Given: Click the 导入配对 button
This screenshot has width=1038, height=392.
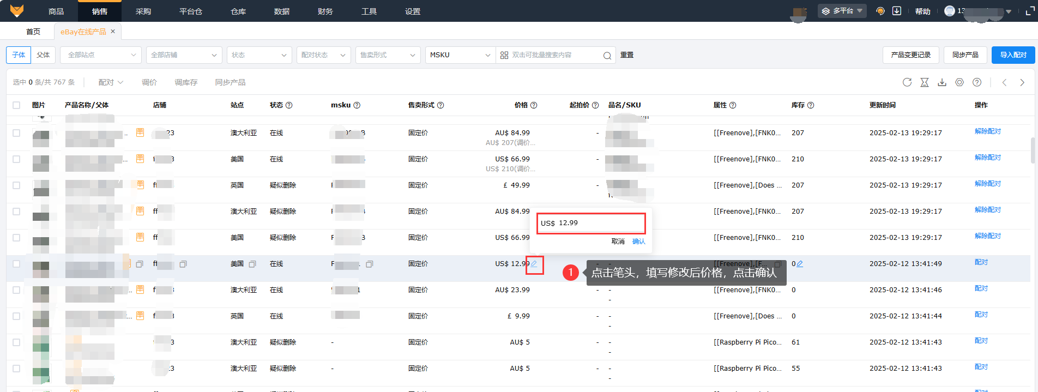Looking at the screenshot, I should pos(1013,55).
